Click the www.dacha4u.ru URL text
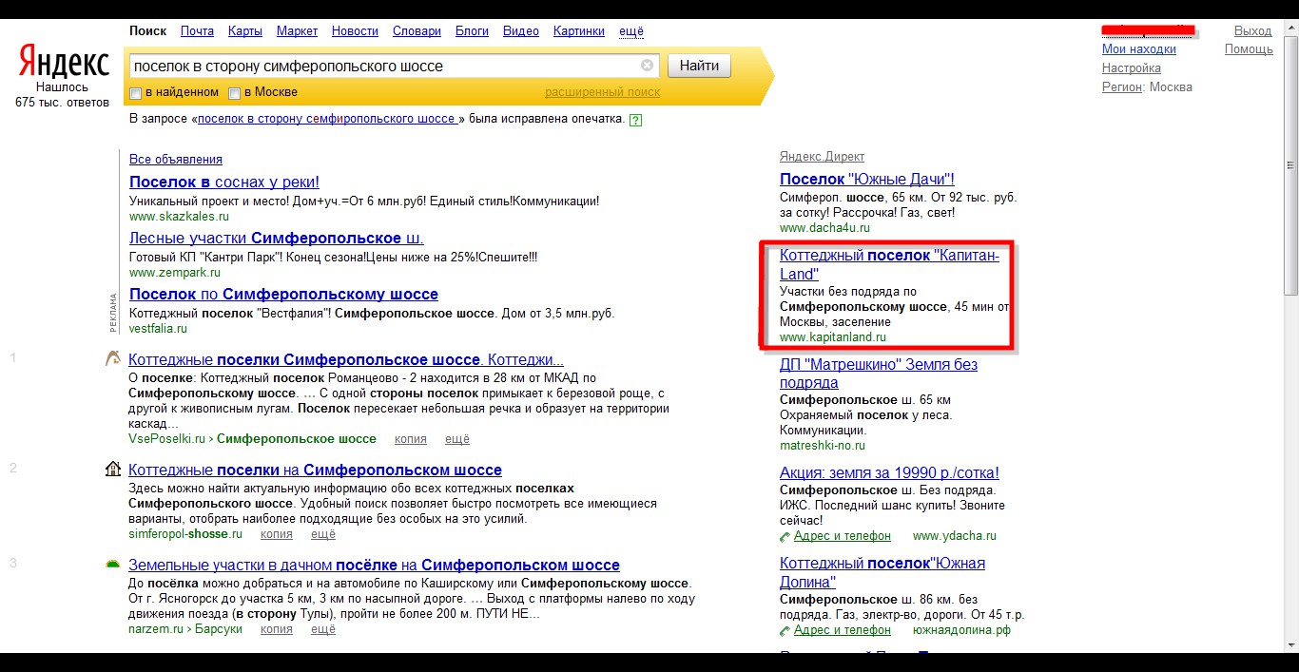The height and width of the screenshot is (672, 1299). pyautogui.click(x=824, y=228)
